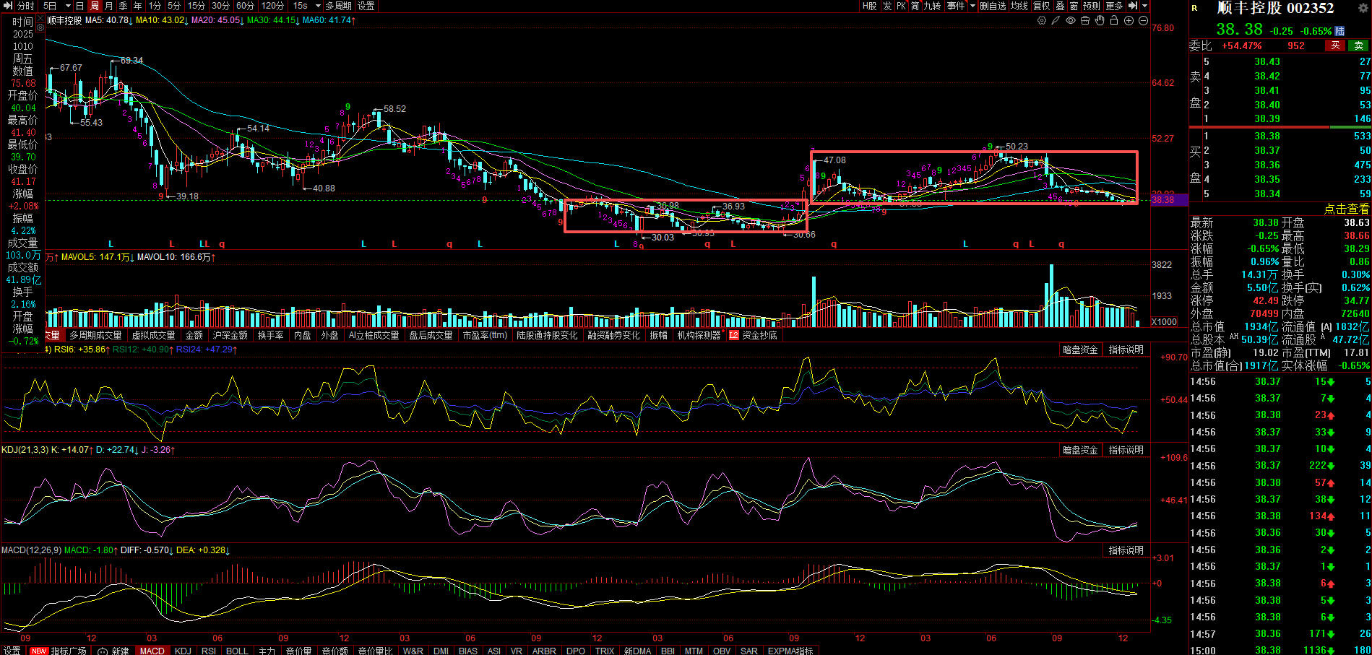Select the drawing pen tool icon

pos(1056,21)
